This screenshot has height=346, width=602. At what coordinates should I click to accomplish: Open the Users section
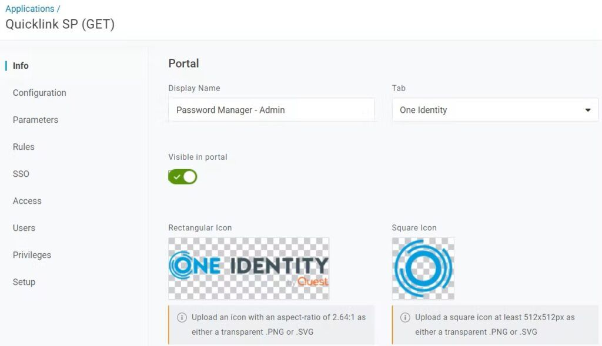pyautogui.click(x=24, y=227)
